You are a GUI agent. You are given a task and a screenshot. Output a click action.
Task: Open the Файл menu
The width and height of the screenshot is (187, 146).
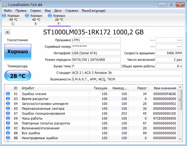coord(8,11)
